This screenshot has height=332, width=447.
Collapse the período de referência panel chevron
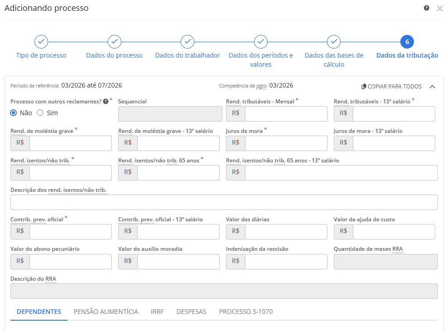pos(432,87)
